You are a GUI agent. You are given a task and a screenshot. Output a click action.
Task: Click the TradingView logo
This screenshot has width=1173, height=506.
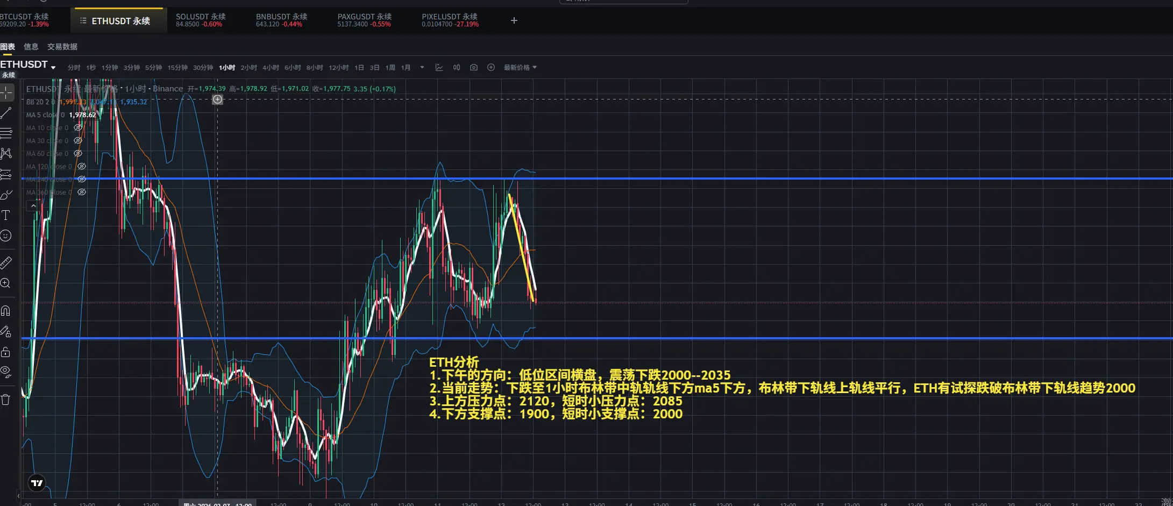click(37, 483)
